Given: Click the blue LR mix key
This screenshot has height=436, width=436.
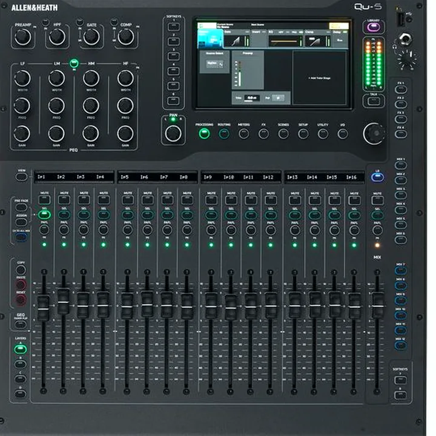Looking at the screenshot, I should pos(377,177).
